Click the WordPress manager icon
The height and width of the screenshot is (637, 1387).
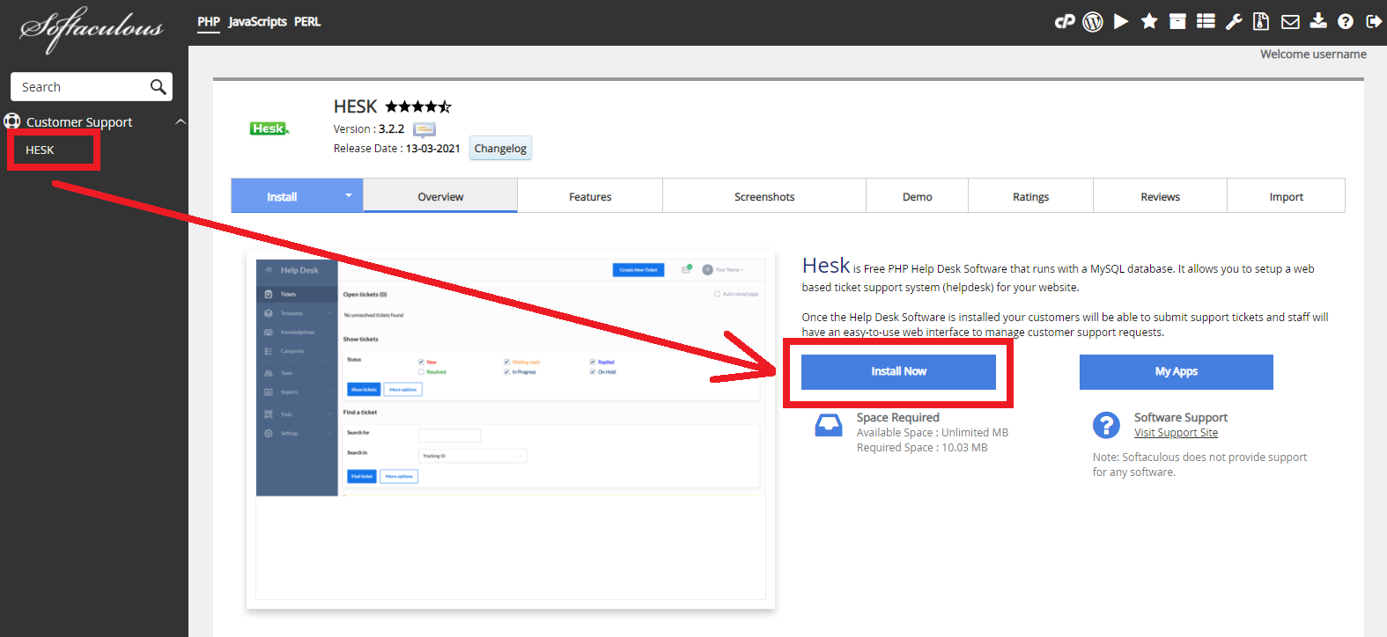point(1093,22)
